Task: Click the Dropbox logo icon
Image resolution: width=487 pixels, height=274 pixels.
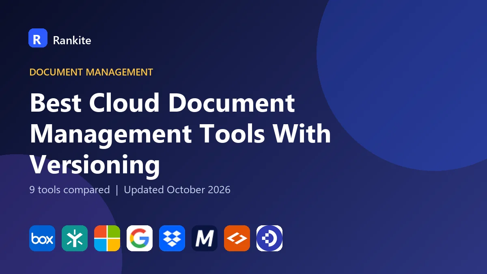Action: (172, 238)
